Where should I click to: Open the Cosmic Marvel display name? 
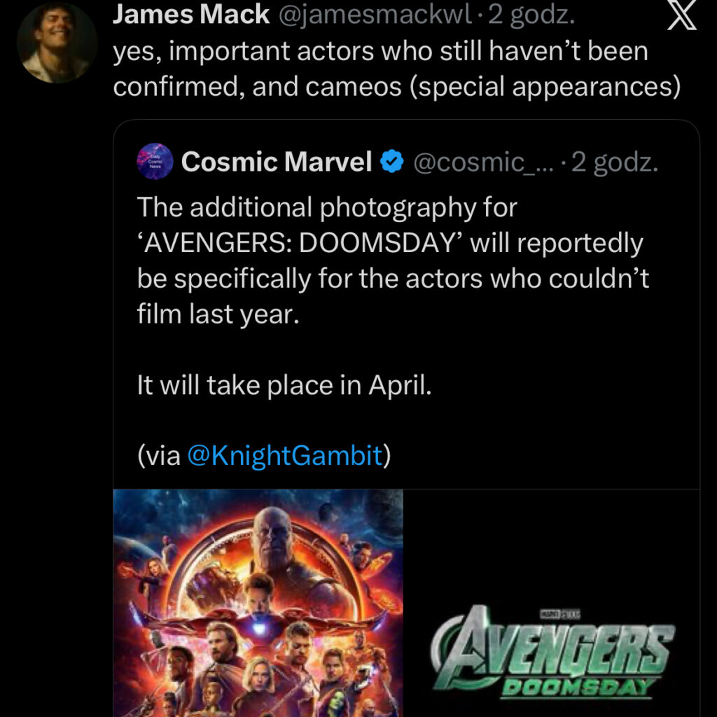tap(277, 162)
